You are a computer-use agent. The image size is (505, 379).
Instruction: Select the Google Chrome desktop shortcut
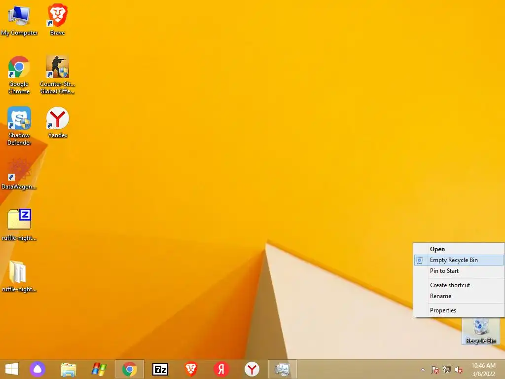[19, 75]
